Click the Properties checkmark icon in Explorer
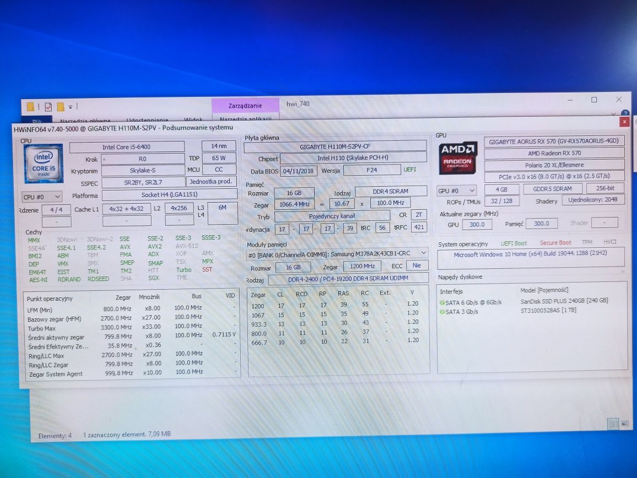 pos(48,107)
